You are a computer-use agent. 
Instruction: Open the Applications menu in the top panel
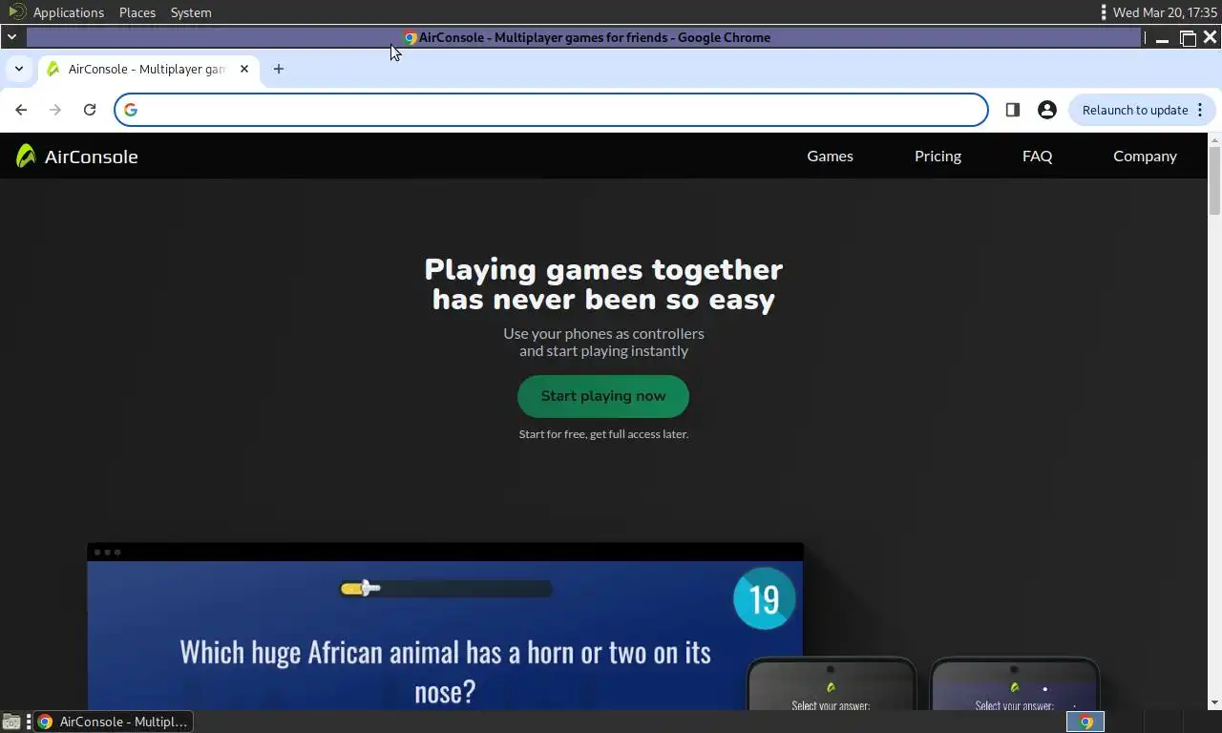69,12
